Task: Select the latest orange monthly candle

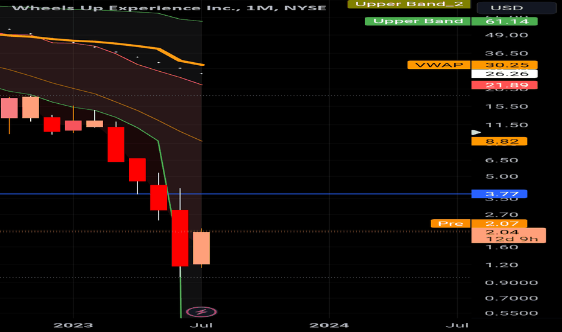Action: 201,248
